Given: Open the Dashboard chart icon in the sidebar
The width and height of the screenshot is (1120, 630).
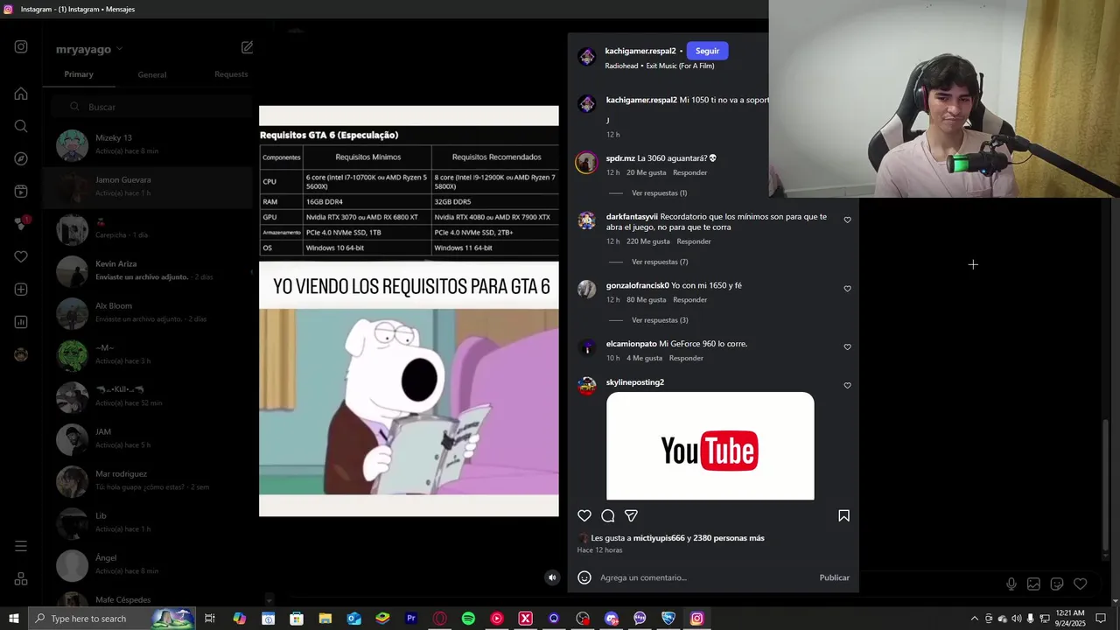Looking at the screenshot, I should click(21, 322).
